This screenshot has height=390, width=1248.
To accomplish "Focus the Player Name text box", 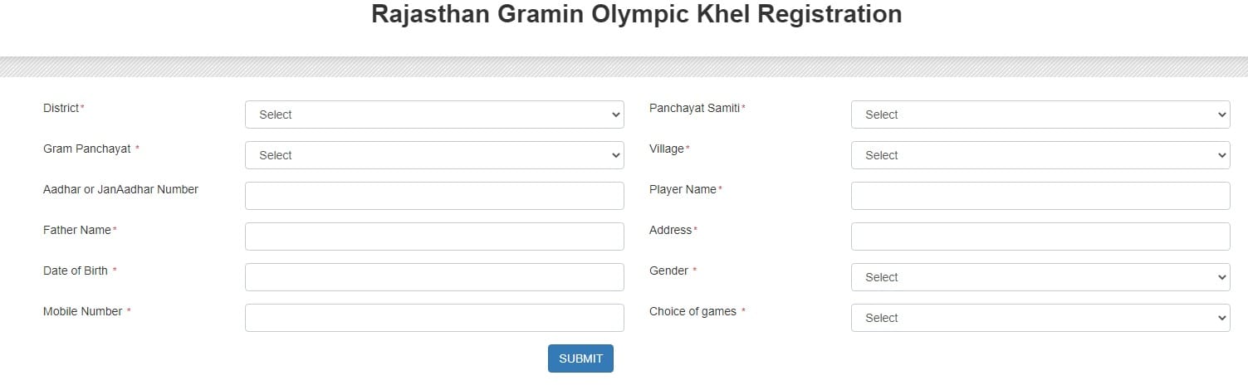I will 1040,196.
